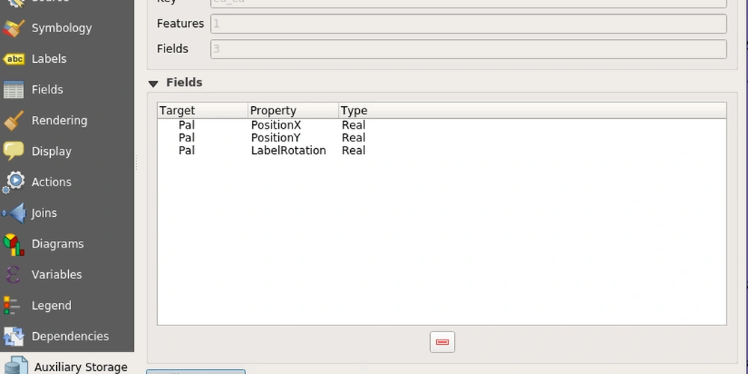Click the Fields tab label in sidebar

(47, 90)
